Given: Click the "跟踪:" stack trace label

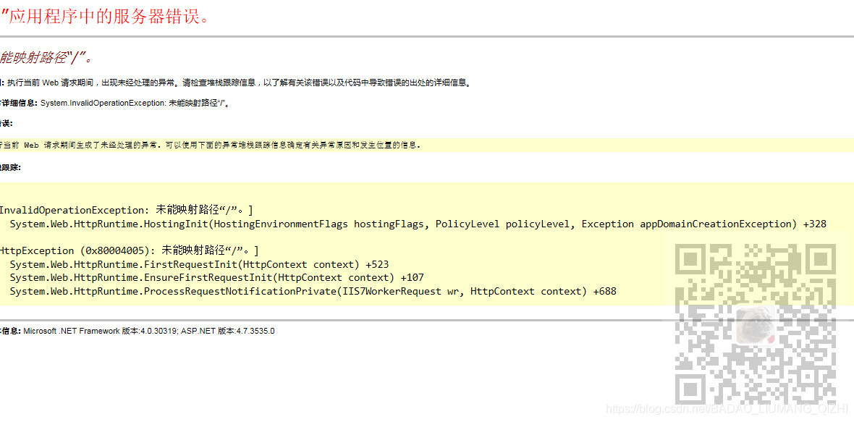Looking at the screenshot, I should (10, 168).
